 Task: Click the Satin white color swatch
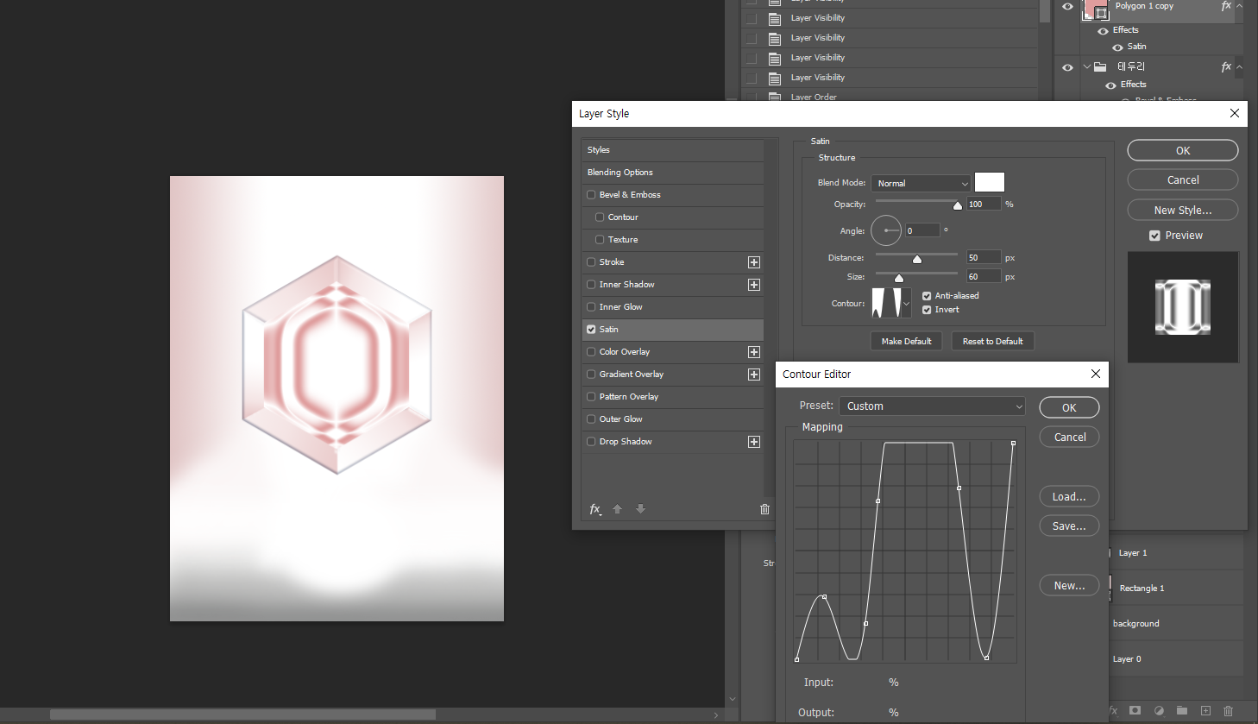point(990,182)
